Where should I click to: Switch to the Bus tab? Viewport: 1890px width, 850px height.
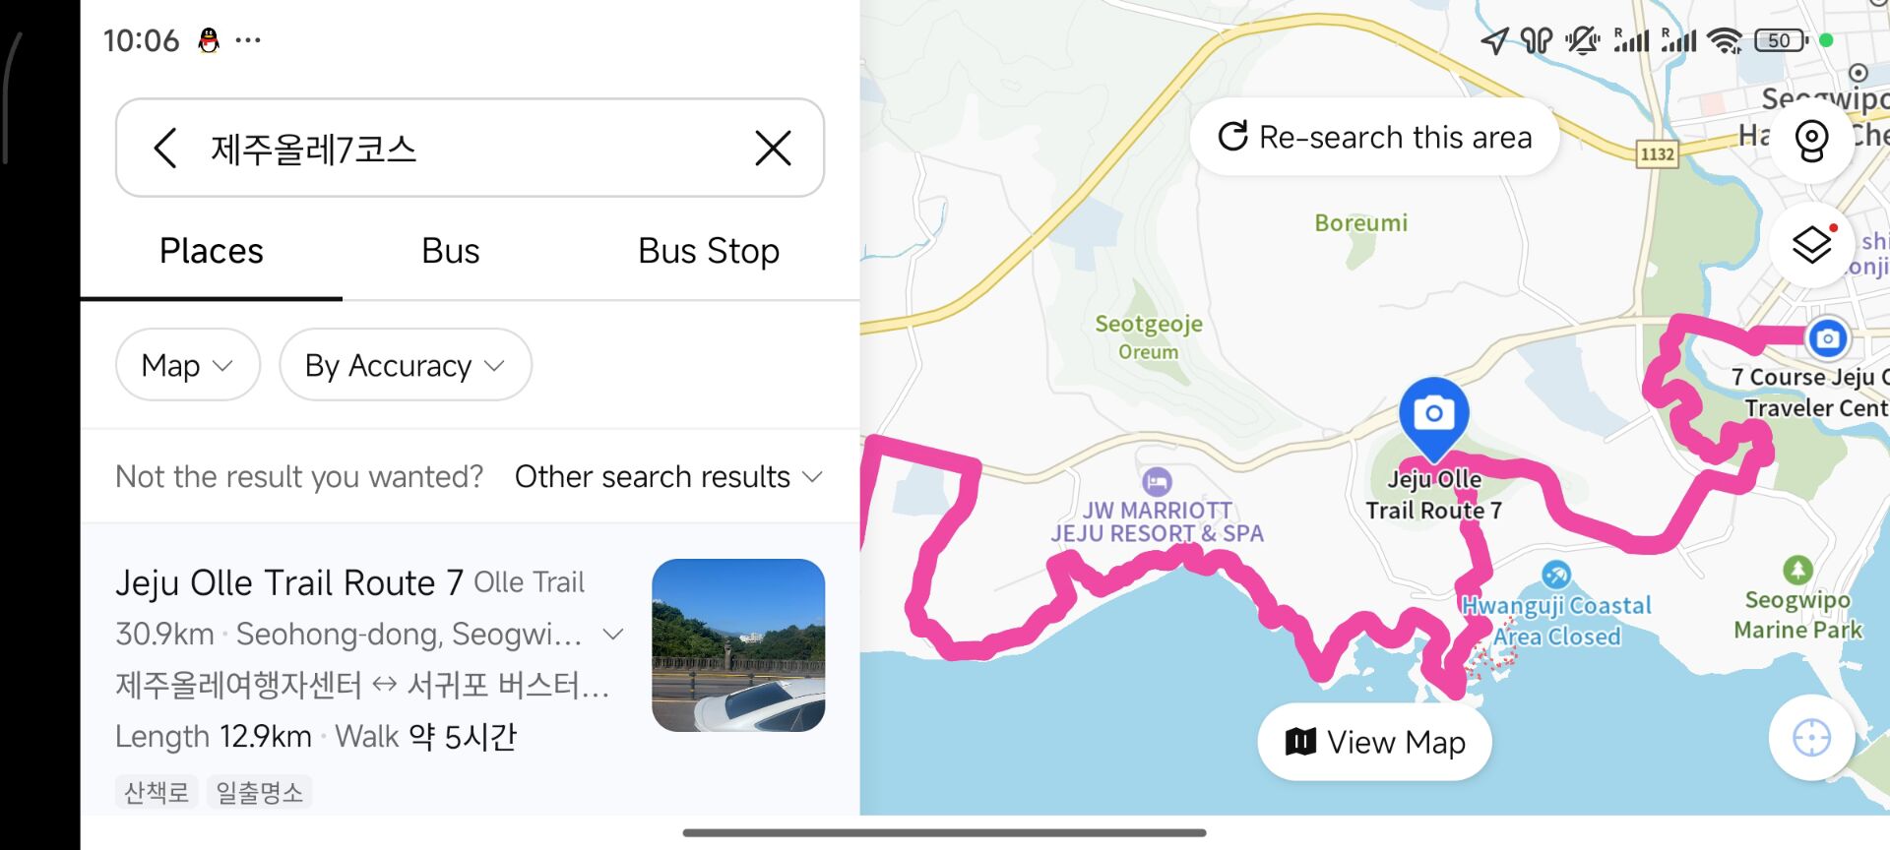(x=450, y=251)
